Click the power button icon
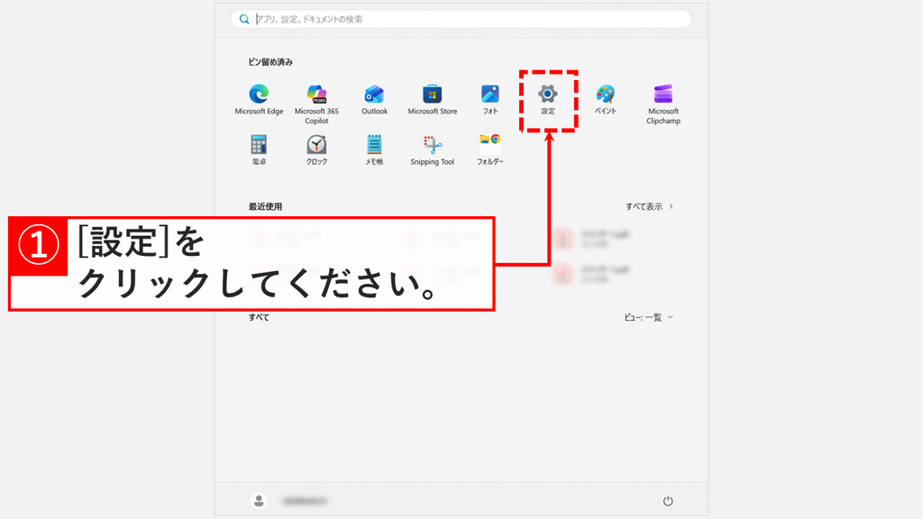This screenshot has width=923, height=519. click(668, 501)
